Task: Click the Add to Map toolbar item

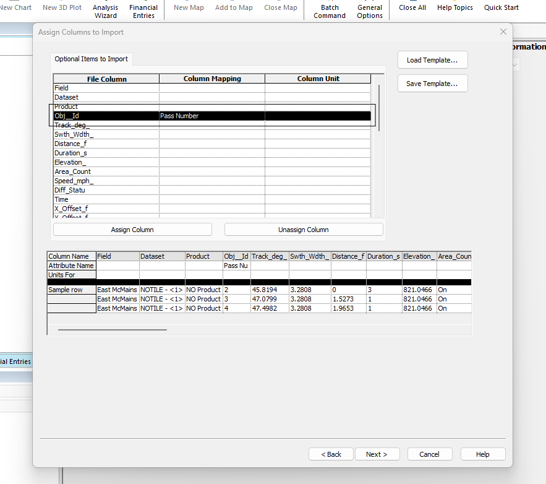Action: click(234, 7)
